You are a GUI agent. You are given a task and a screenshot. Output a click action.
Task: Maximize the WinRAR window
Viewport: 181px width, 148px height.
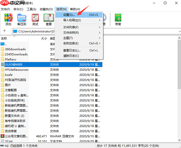pos(165,3)
